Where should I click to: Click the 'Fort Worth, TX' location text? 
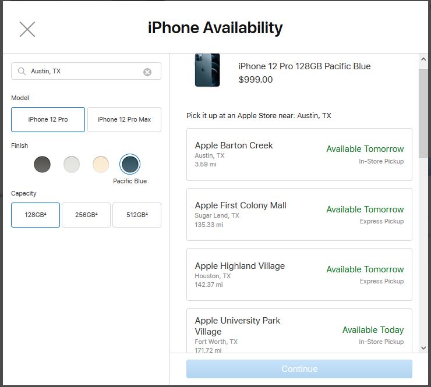click(216, 342)
